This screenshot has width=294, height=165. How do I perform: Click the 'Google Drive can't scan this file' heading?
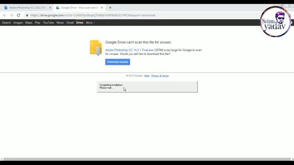(x=138, y=42)
